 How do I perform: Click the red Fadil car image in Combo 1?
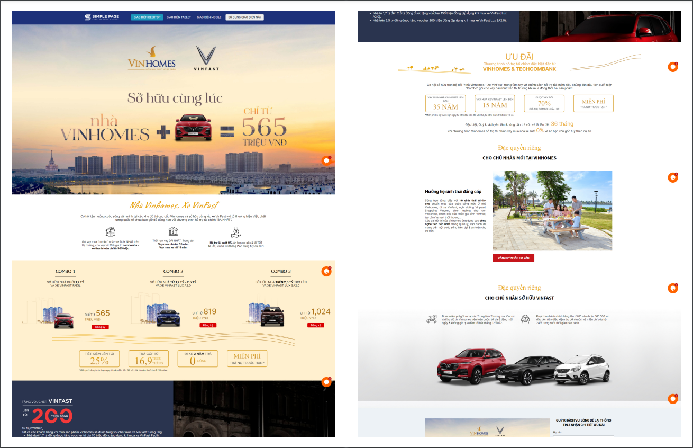[x=65, y=321]
